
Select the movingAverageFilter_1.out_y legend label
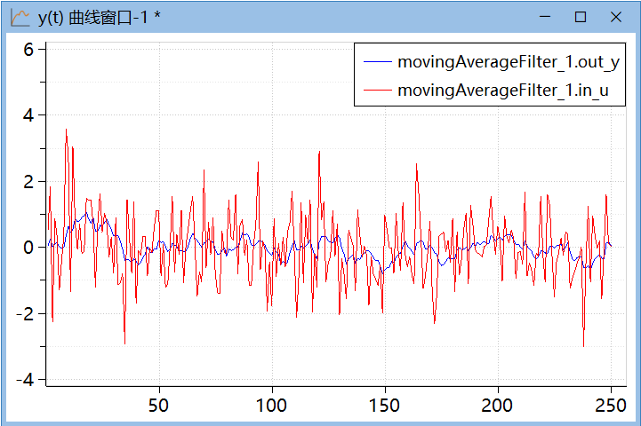click(509, 62)
